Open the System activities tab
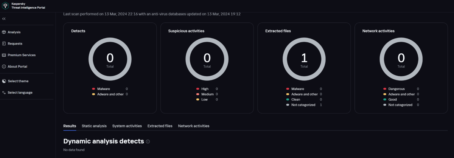 click(127, 126)
